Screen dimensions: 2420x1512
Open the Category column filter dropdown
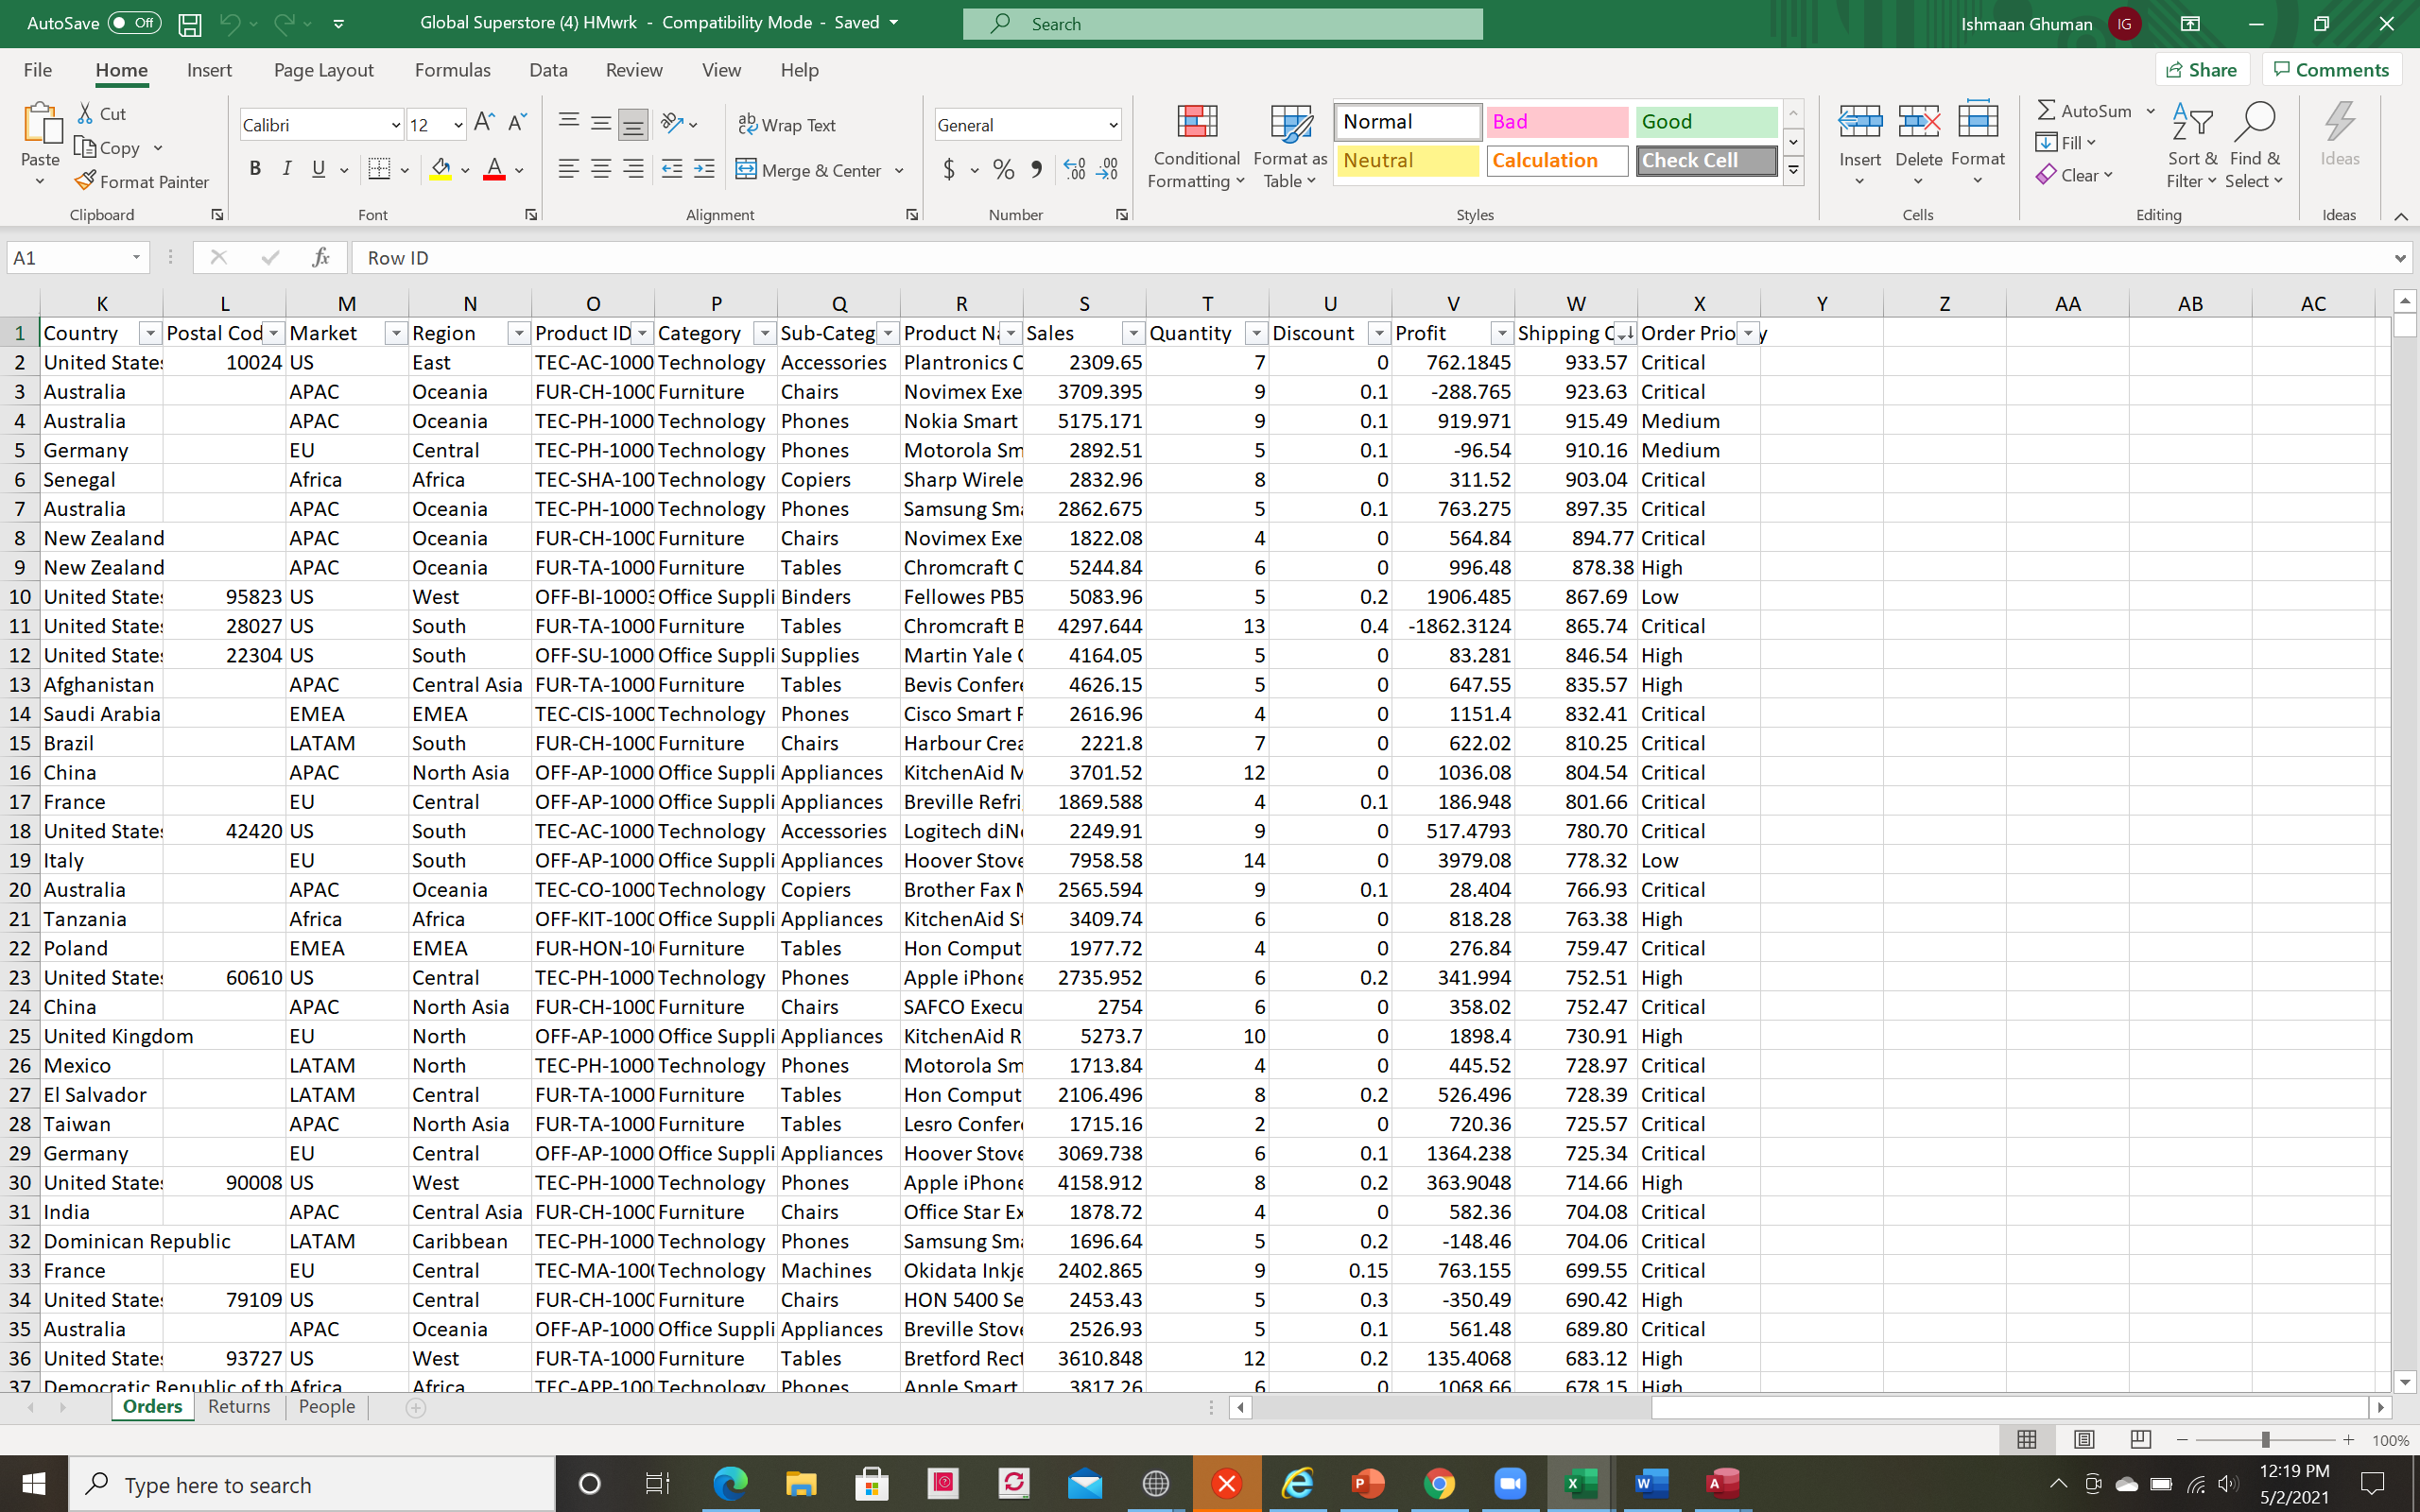(765, 333)
